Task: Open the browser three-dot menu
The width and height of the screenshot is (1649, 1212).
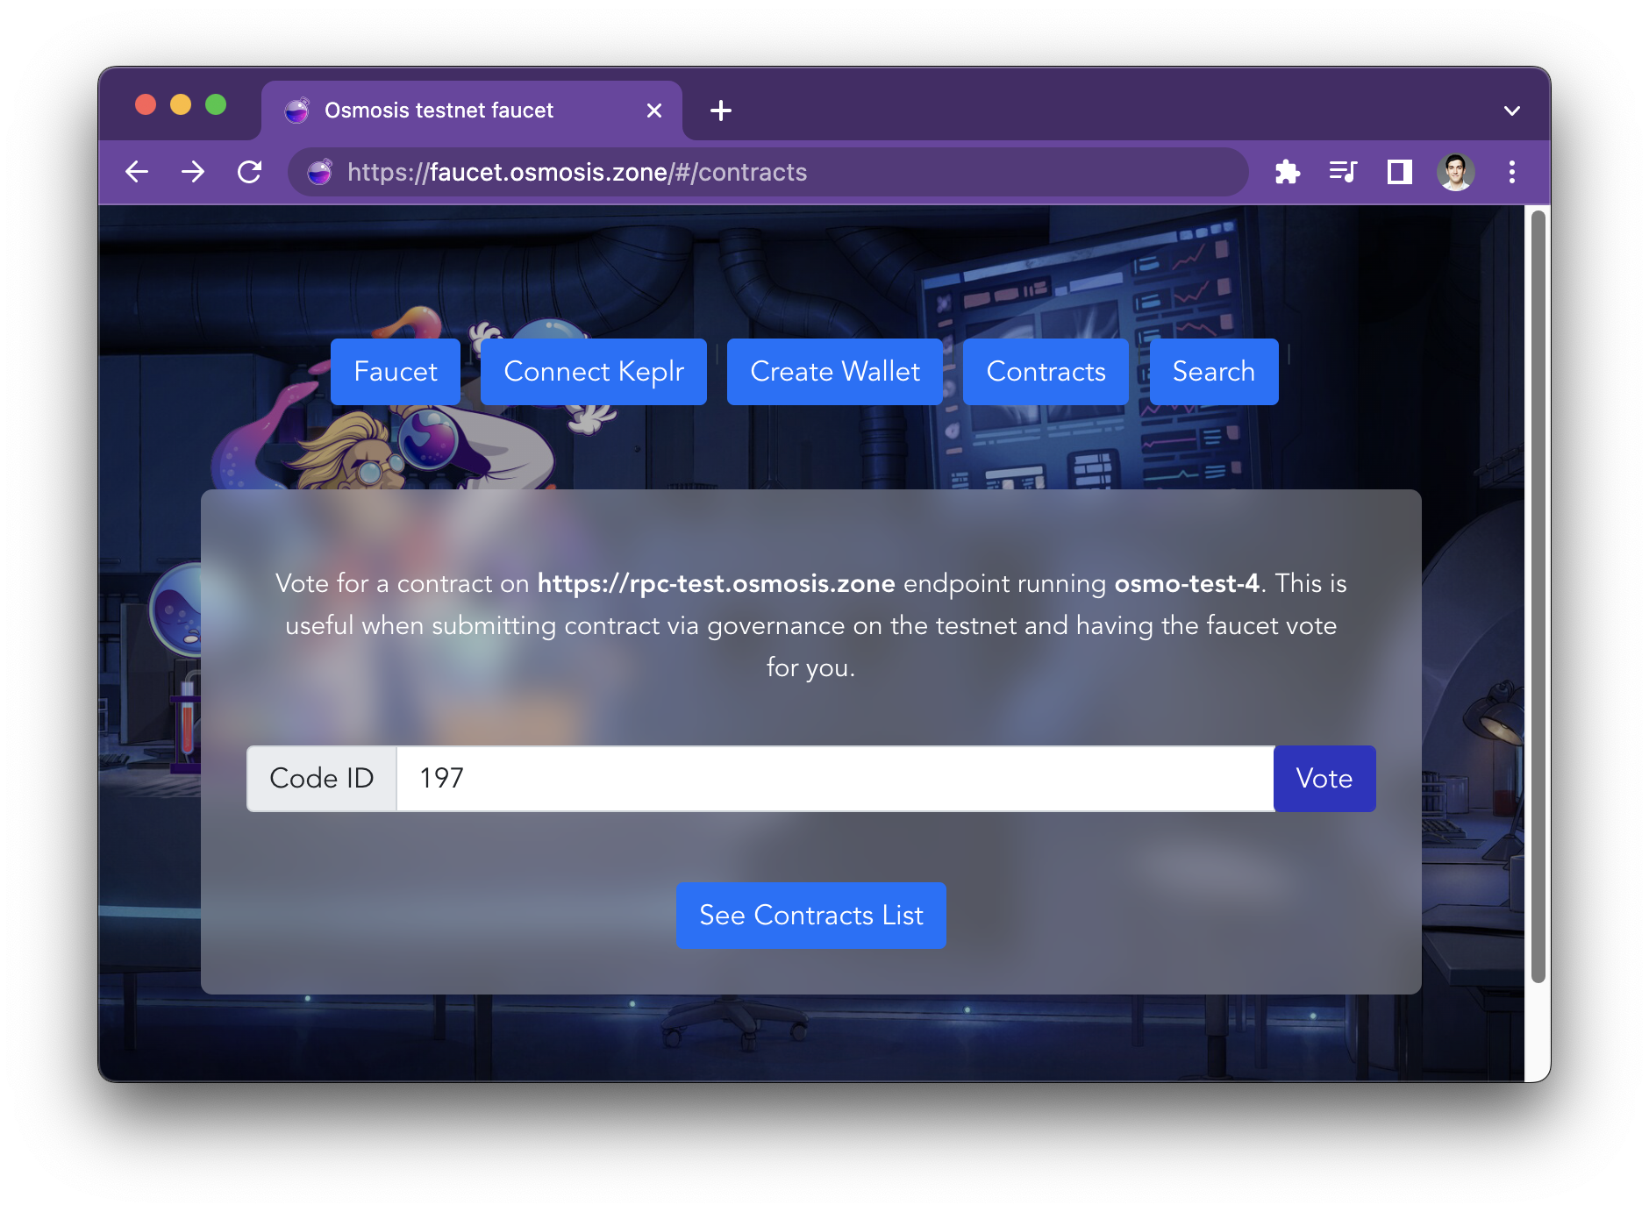Action: (x=1511, y=172)
